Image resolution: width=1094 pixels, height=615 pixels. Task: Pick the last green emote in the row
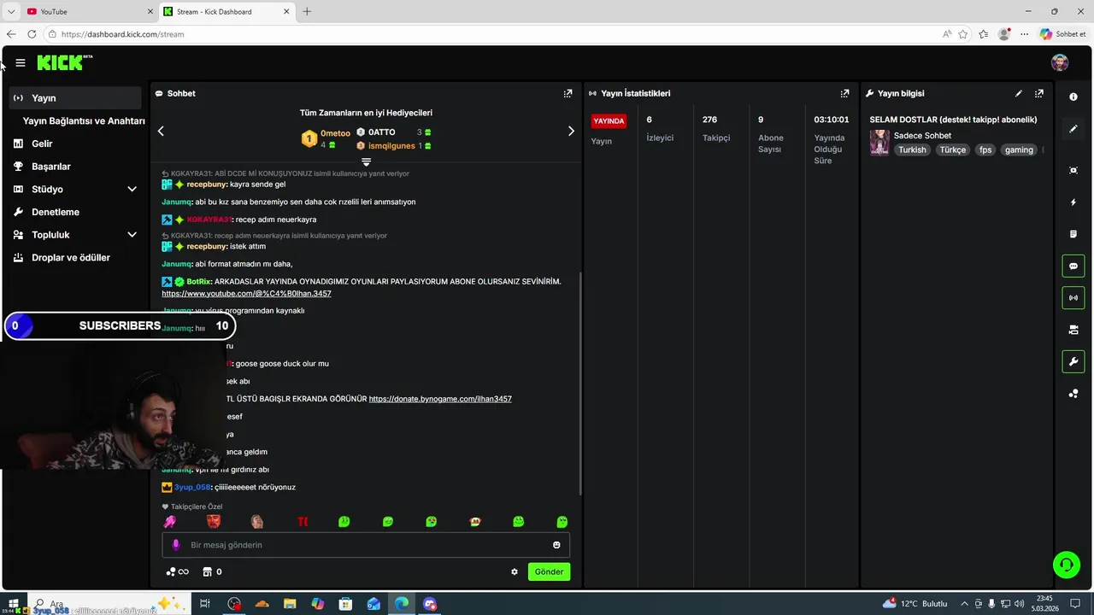click(x=562, y=521)
